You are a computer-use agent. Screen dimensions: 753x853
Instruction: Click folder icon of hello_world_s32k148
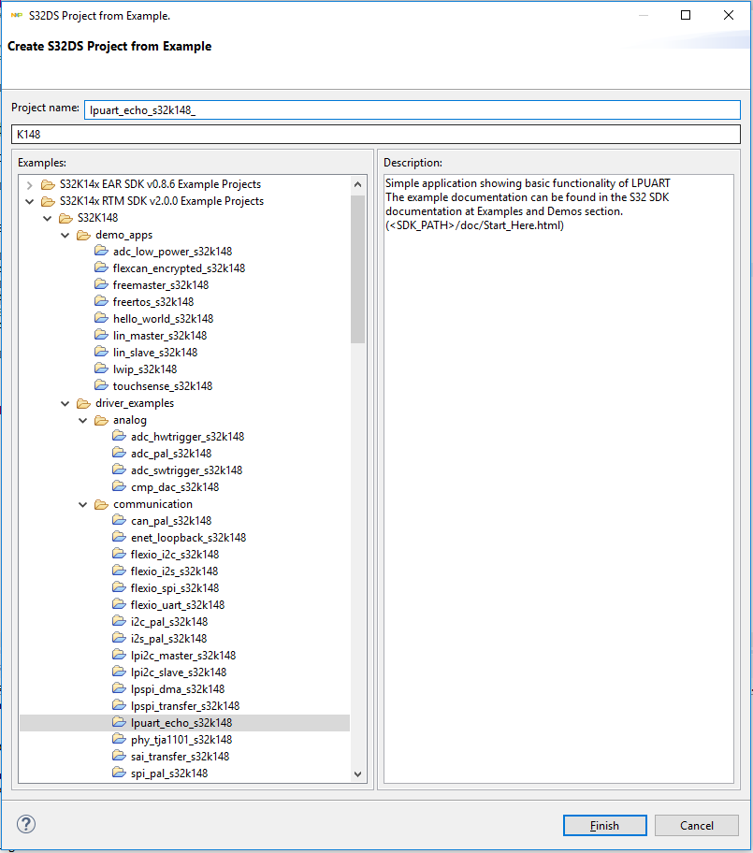click(x=101, y=318)
